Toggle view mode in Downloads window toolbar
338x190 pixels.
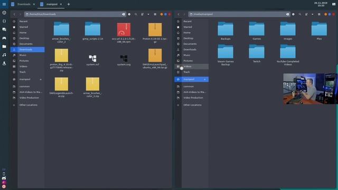tap(143, 14)
